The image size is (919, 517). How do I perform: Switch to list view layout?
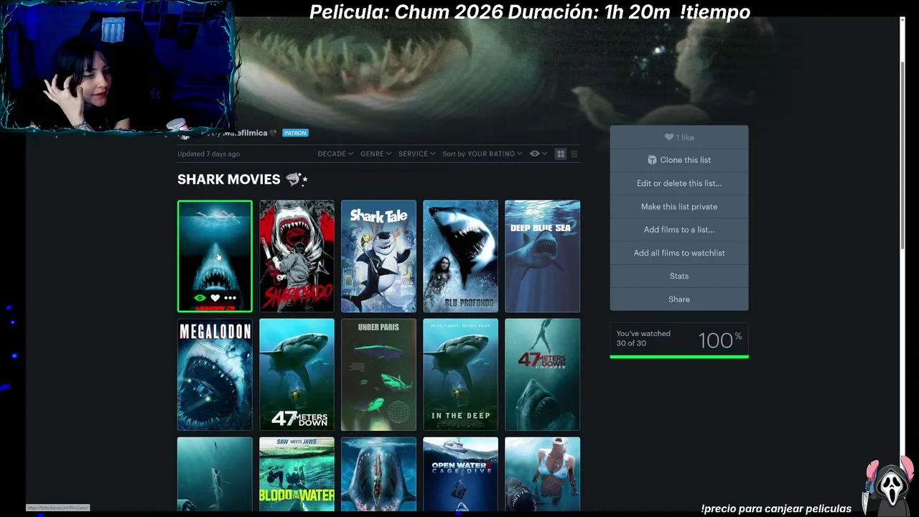coord(574,154)
